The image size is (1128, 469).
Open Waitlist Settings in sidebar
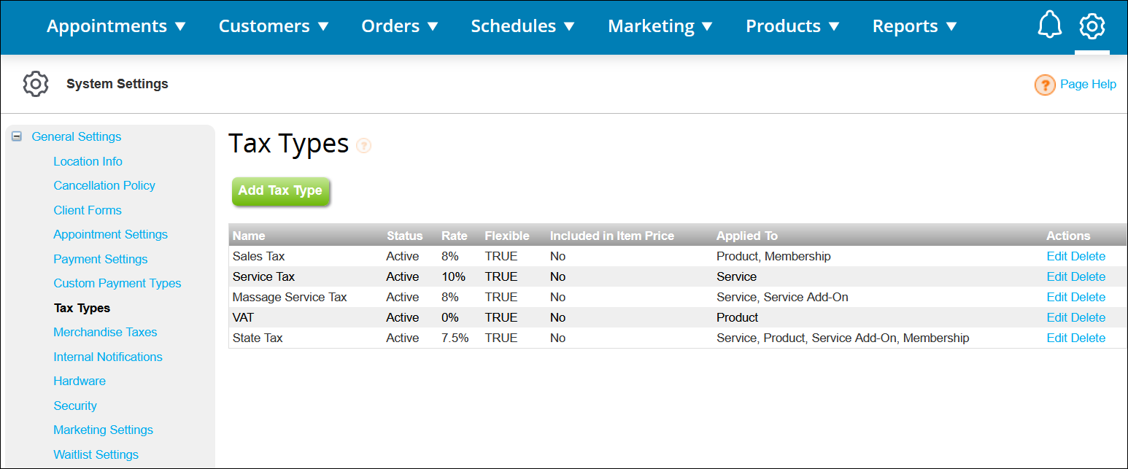[x=96, y=454]
